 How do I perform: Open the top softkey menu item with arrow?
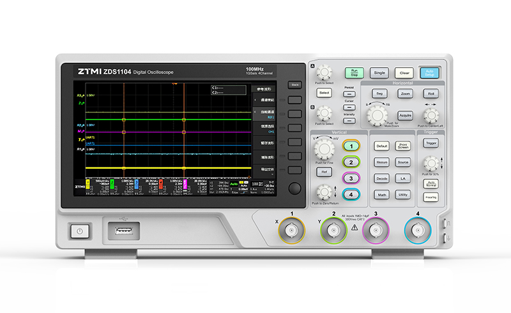(x=264, y=100)
